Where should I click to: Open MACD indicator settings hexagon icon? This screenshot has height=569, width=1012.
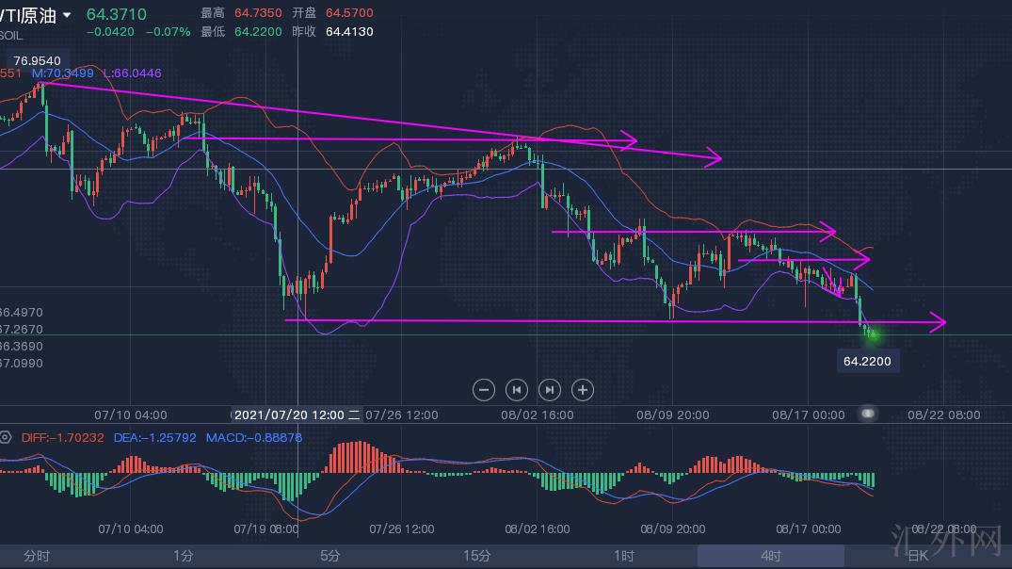tap(6, 437)
